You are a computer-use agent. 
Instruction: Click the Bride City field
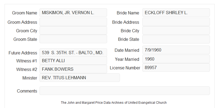click(176, 30)
